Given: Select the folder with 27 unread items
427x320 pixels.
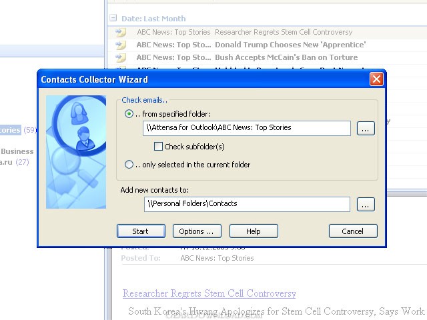Looking at the screenshot, I should [14, 162].
